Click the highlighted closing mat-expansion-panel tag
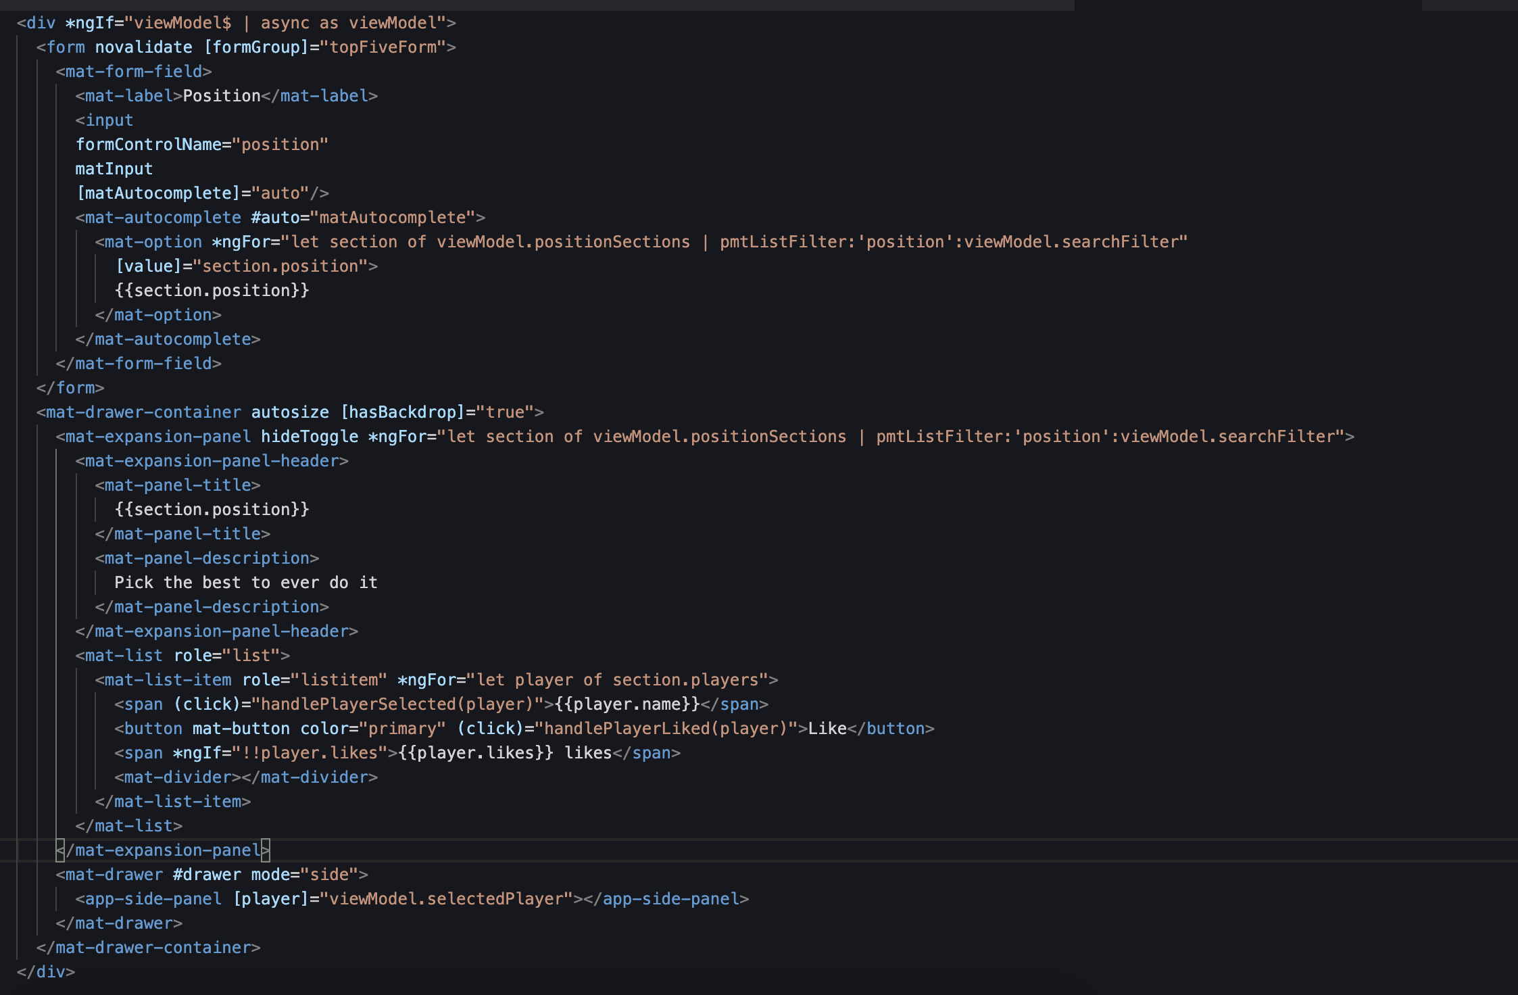The height and width of the screenshot is (995, 1518). point(162,850)
